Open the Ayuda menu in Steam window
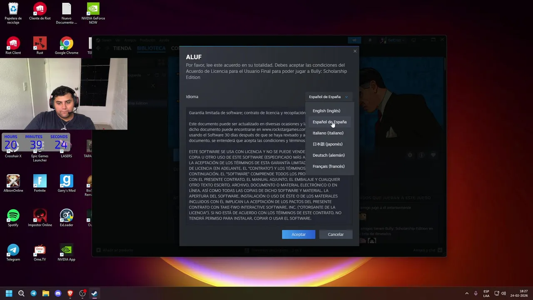 [164, 40]
